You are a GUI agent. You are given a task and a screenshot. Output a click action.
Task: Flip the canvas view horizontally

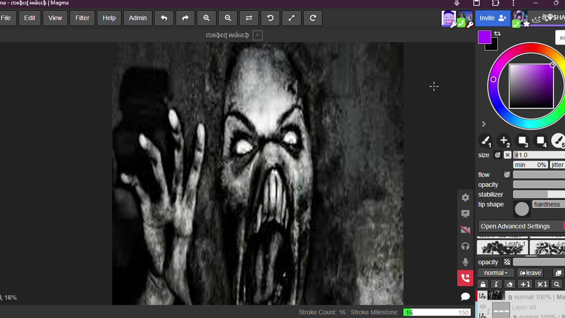[249, 18]
